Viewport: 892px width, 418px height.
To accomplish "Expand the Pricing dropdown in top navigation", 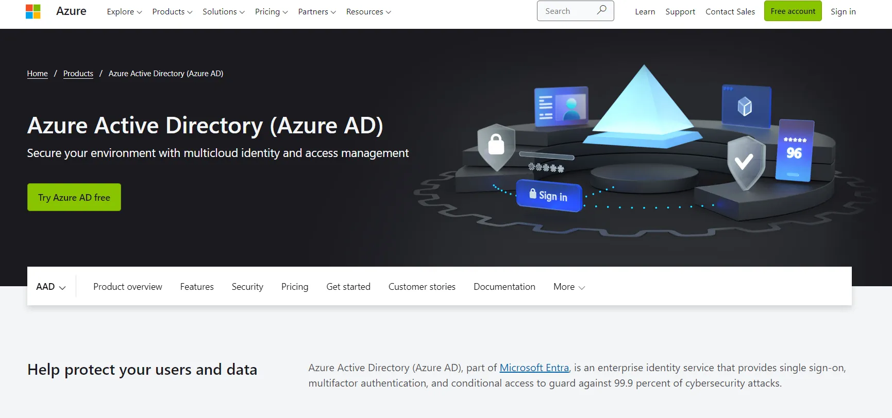I will (x=271, y=11).
